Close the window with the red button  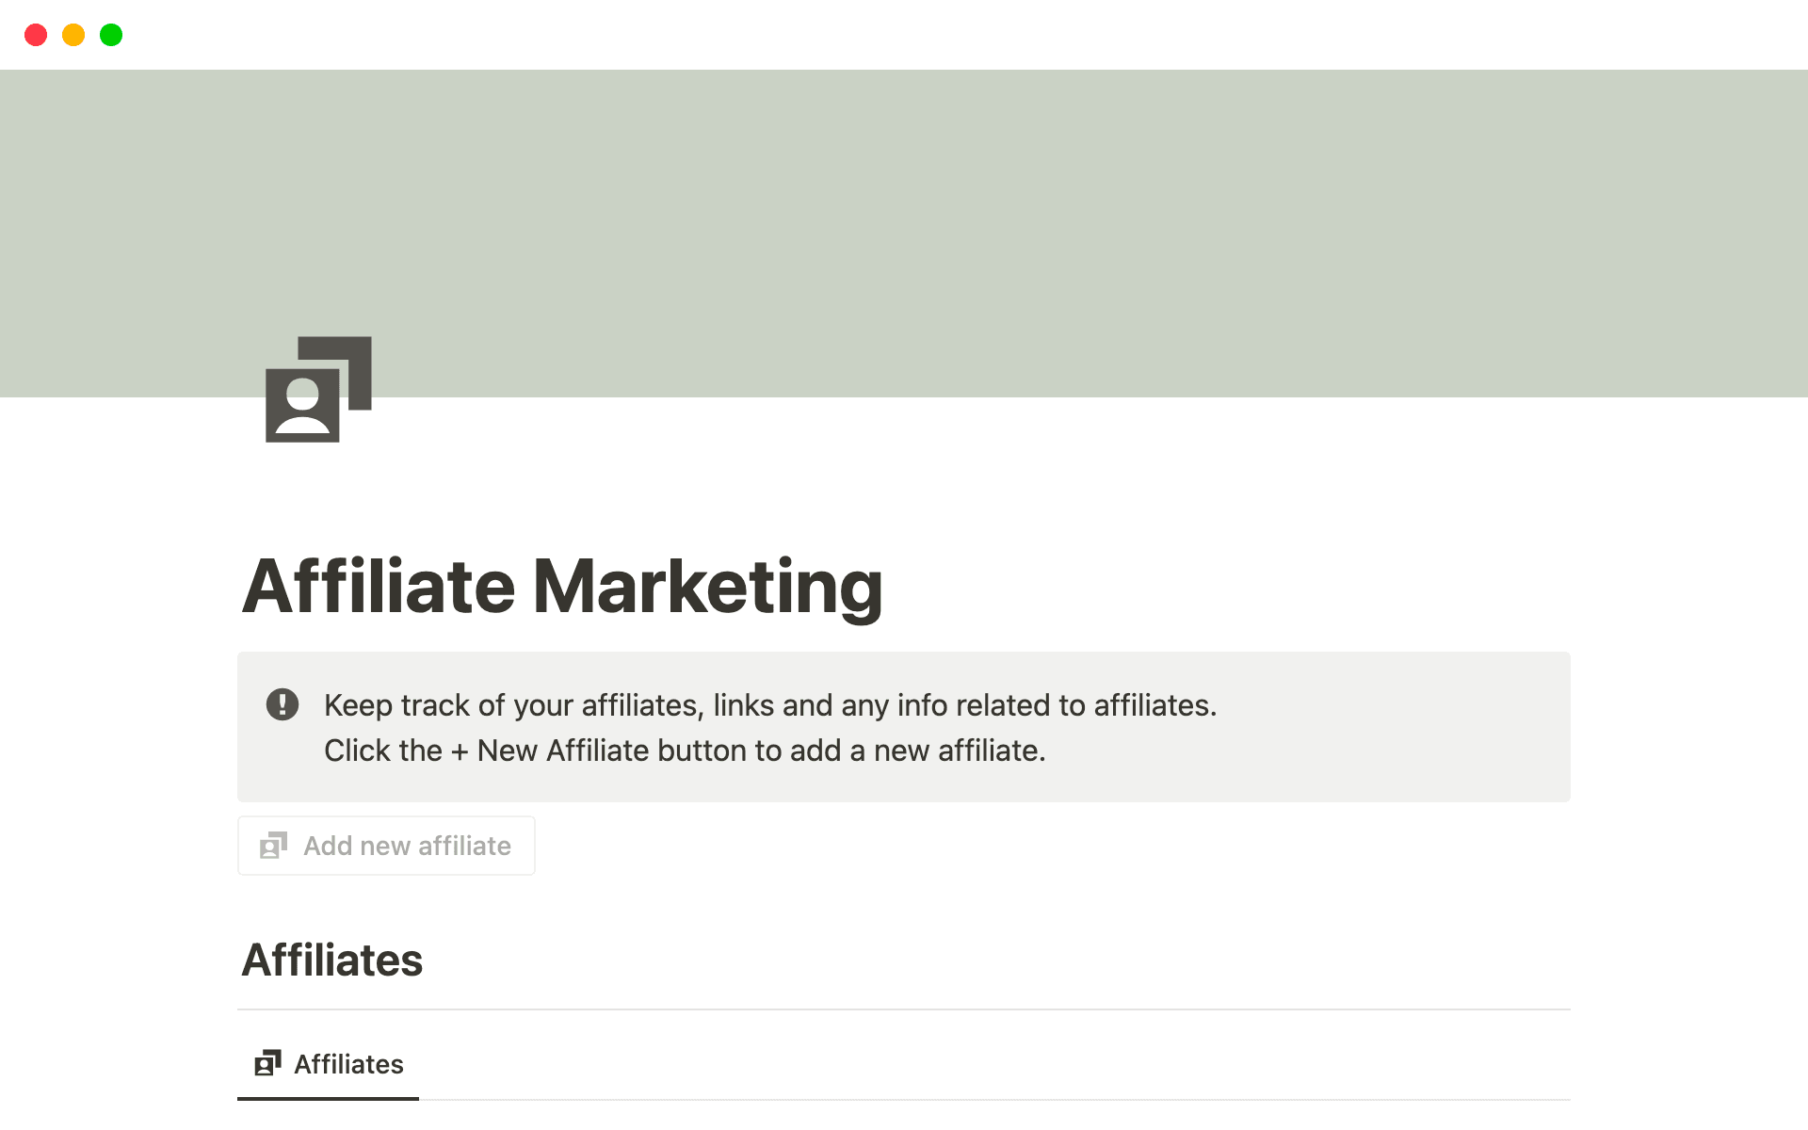click(36, 35)
